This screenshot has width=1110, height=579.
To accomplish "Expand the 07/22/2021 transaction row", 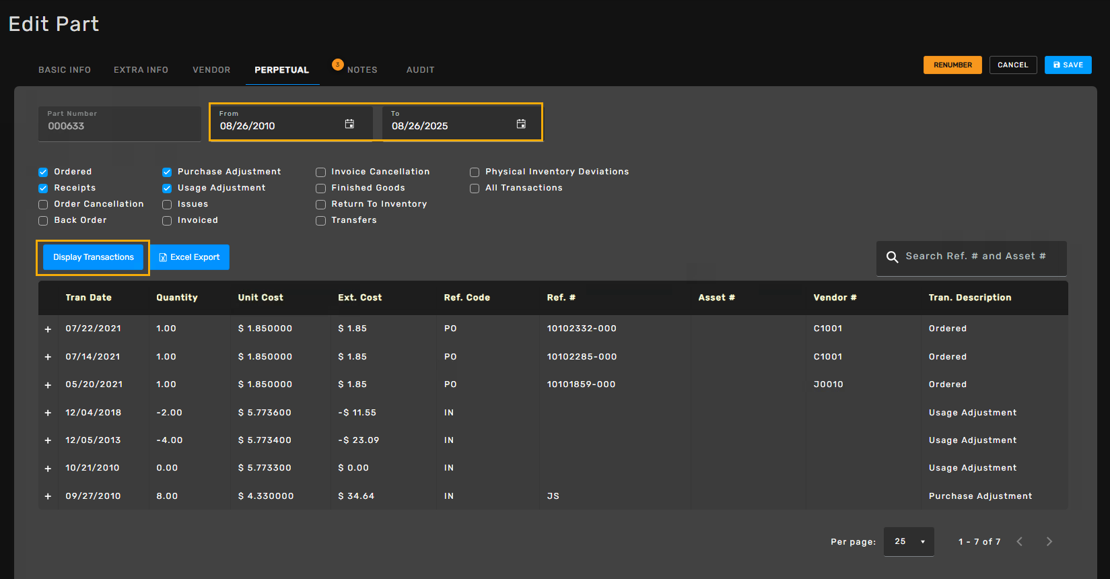I will 48,329.
